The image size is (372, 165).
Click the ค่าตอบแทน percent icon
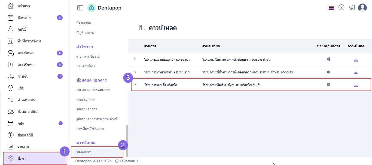pyautogui.click(x=11, y=100)
